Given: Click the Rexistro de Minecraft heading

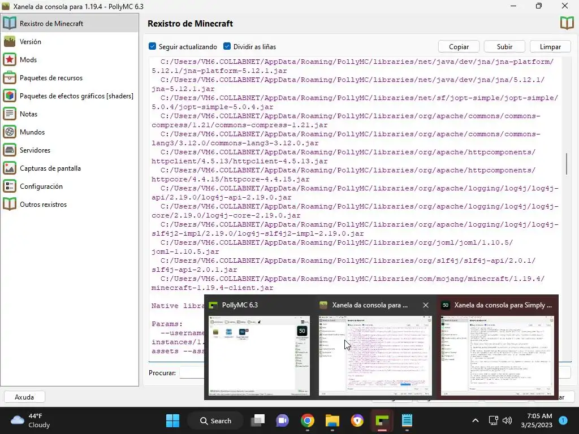Looking at the screenshot, I should (190, 23).
